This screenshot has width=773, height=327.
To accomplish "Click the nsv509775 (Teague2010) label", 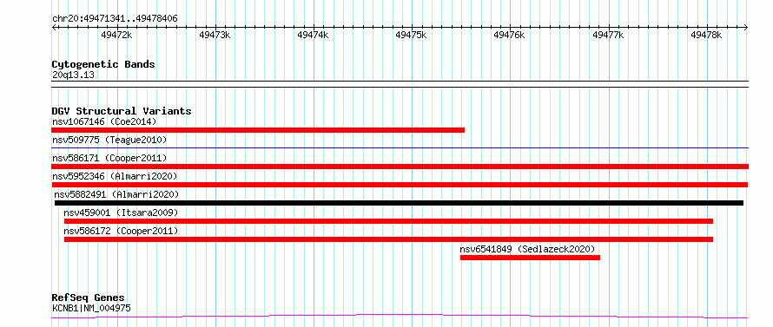I will (x=109, y=140).
